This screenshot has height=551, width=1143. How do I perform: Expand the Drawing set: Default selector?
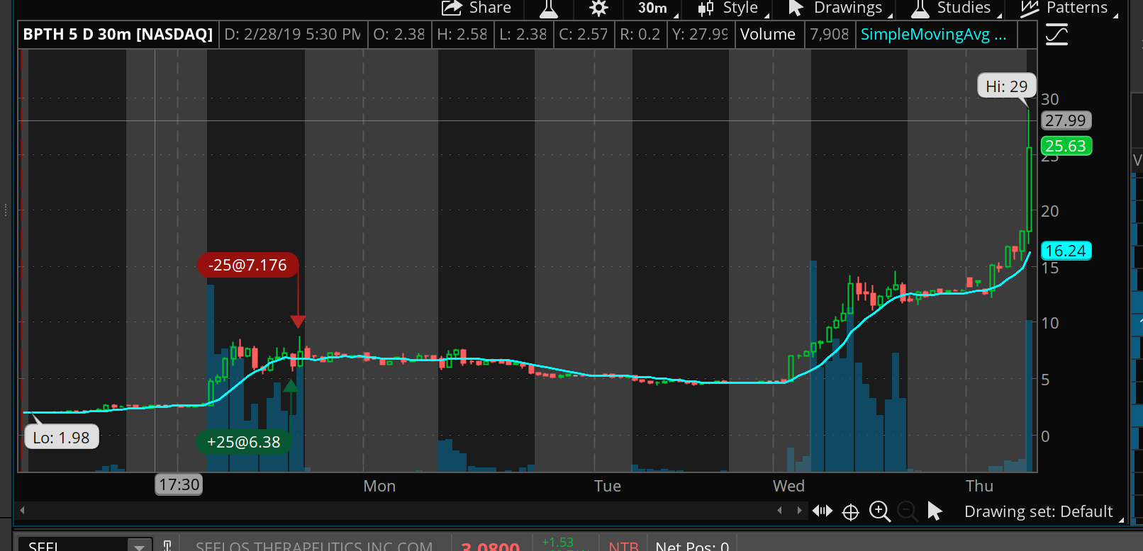[x=1043, y=511]
